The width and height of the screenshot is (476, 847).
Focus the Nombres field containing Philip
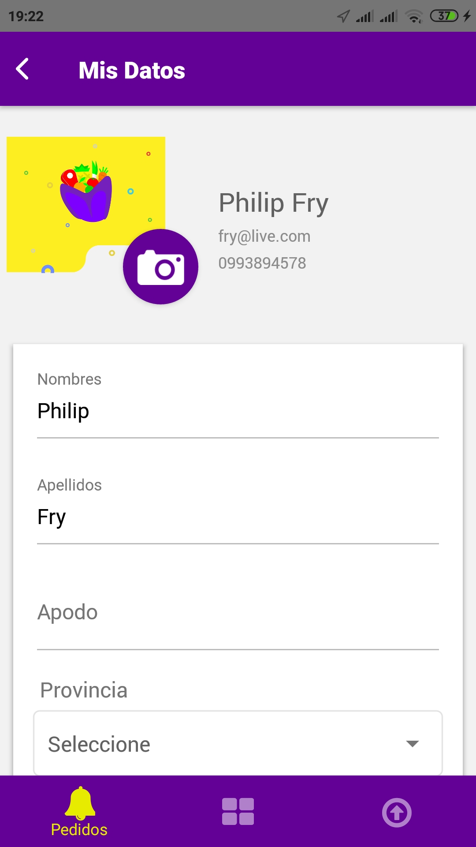click(238, 411)
